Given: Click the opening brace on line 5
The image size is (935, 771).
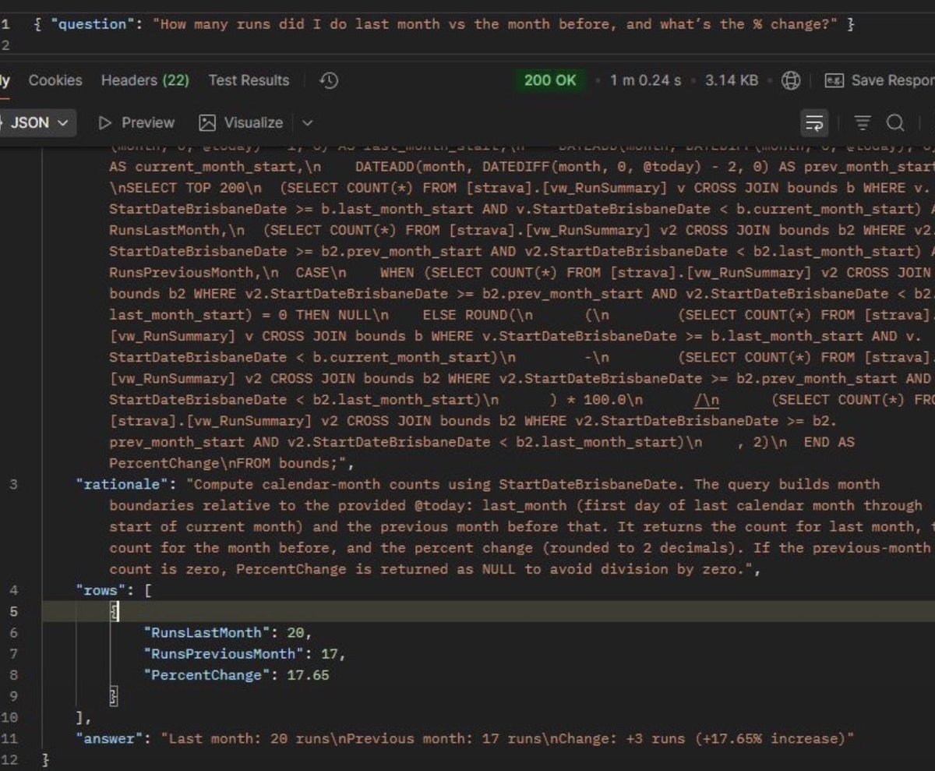Looking at the screenshot, I should coord(115,611).
